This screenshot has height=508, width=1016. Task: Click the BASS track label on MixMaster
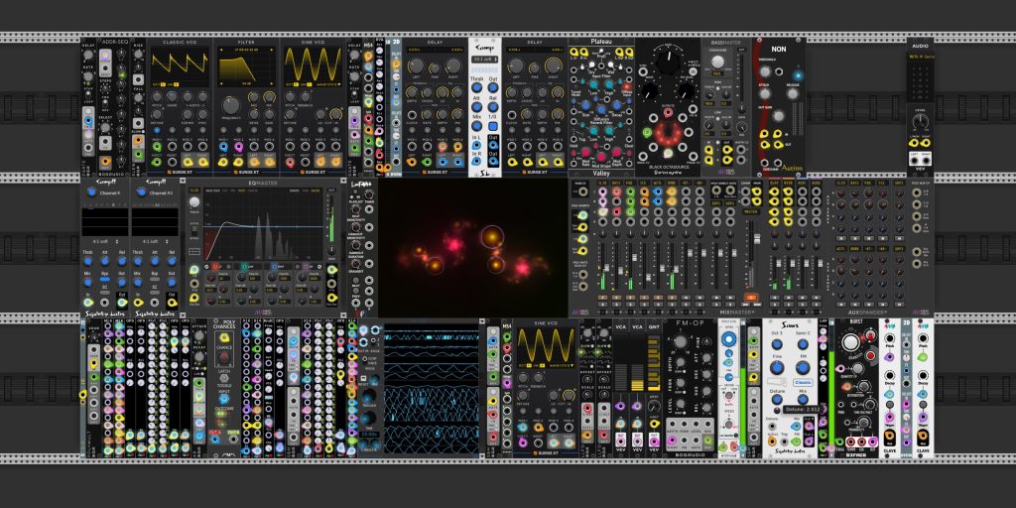pyautogui.click(x=617, y=184)
